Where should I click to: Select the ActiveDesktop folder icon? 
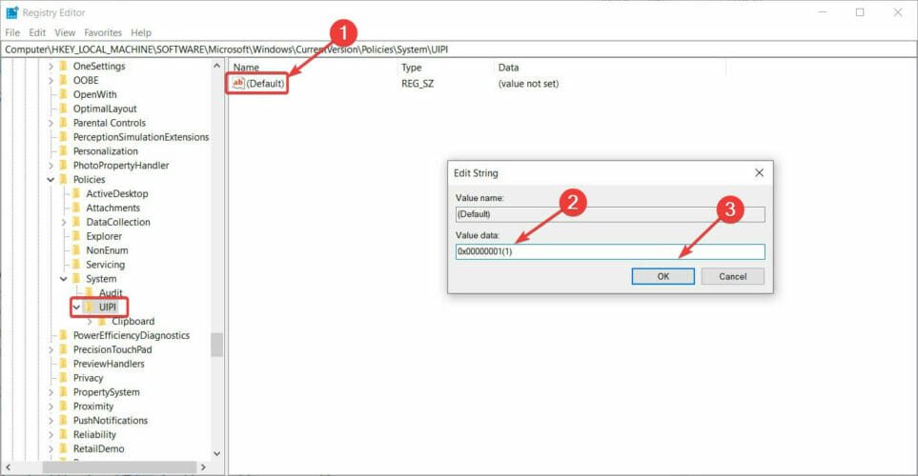coord(76,193)
